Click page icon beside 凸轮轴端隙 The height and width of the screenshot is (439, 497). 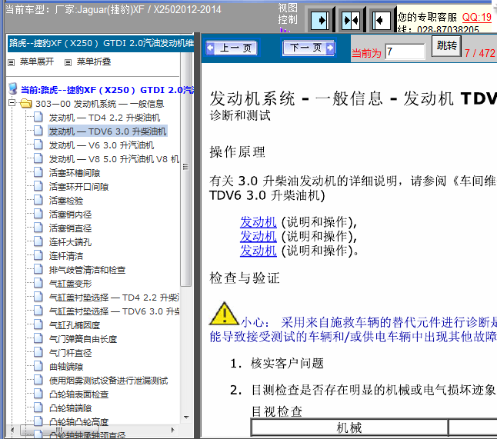(x=38, y=407)
